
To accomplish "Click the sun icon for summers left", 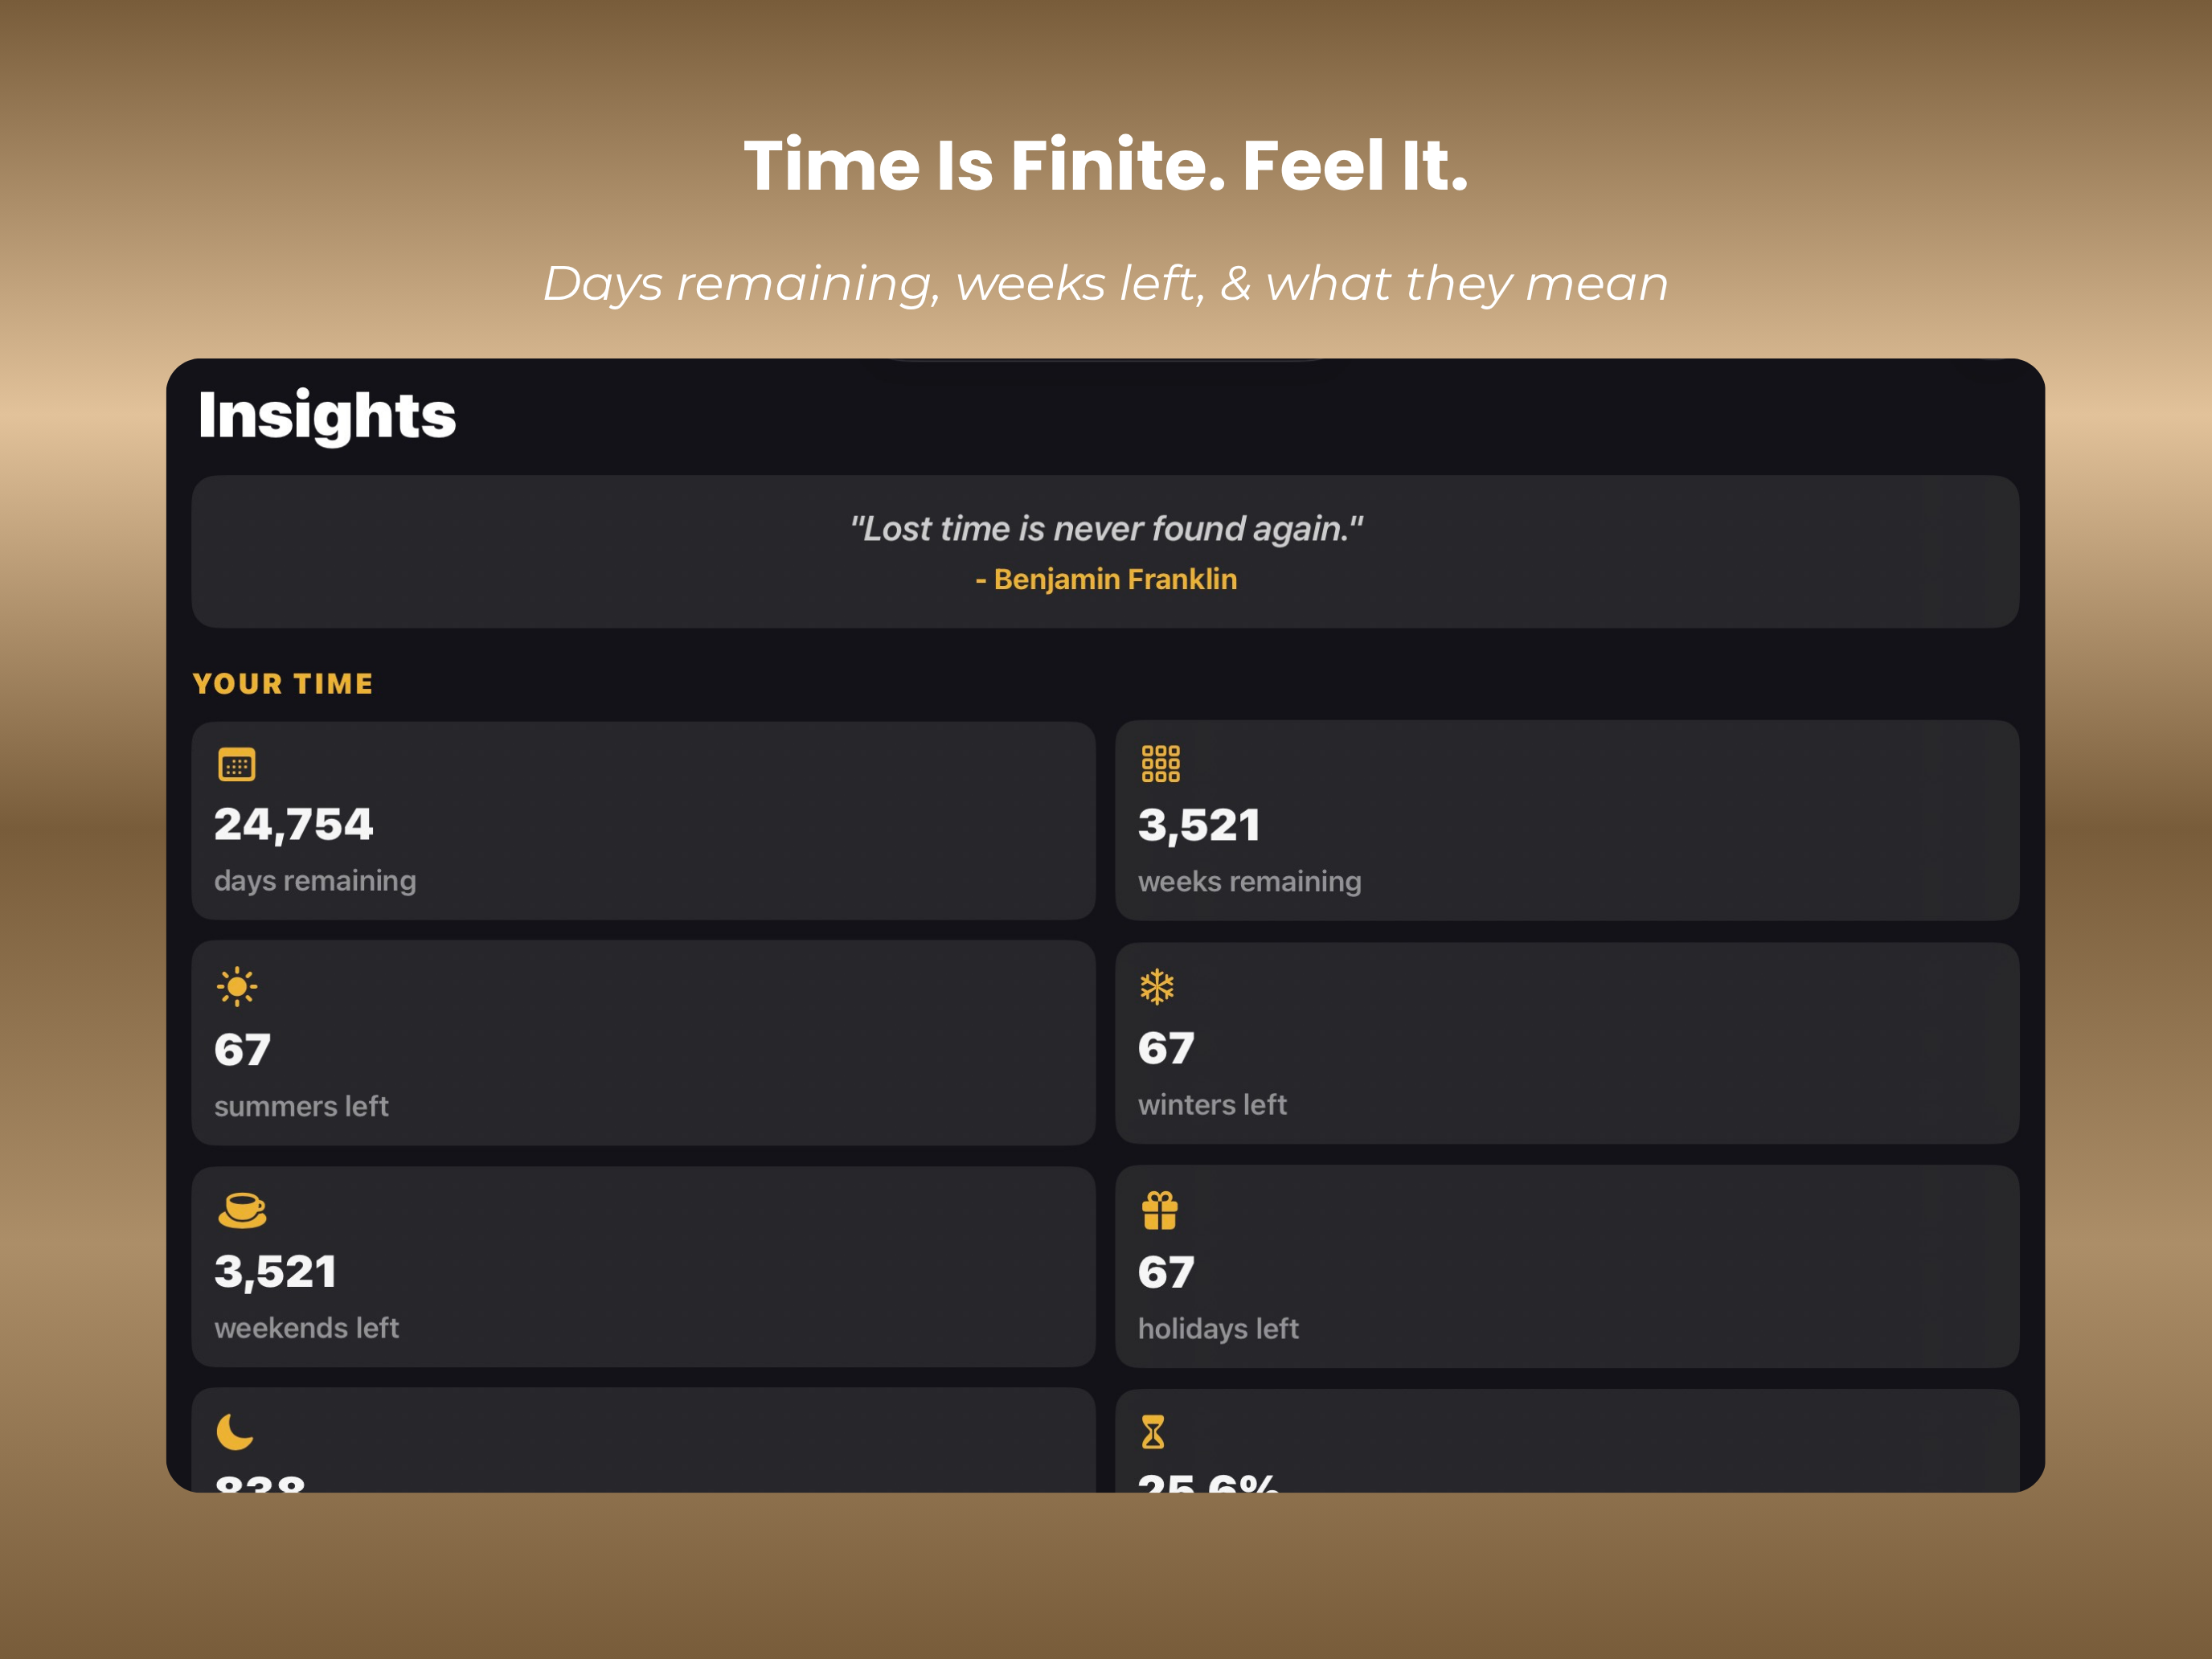I will 237,987.
